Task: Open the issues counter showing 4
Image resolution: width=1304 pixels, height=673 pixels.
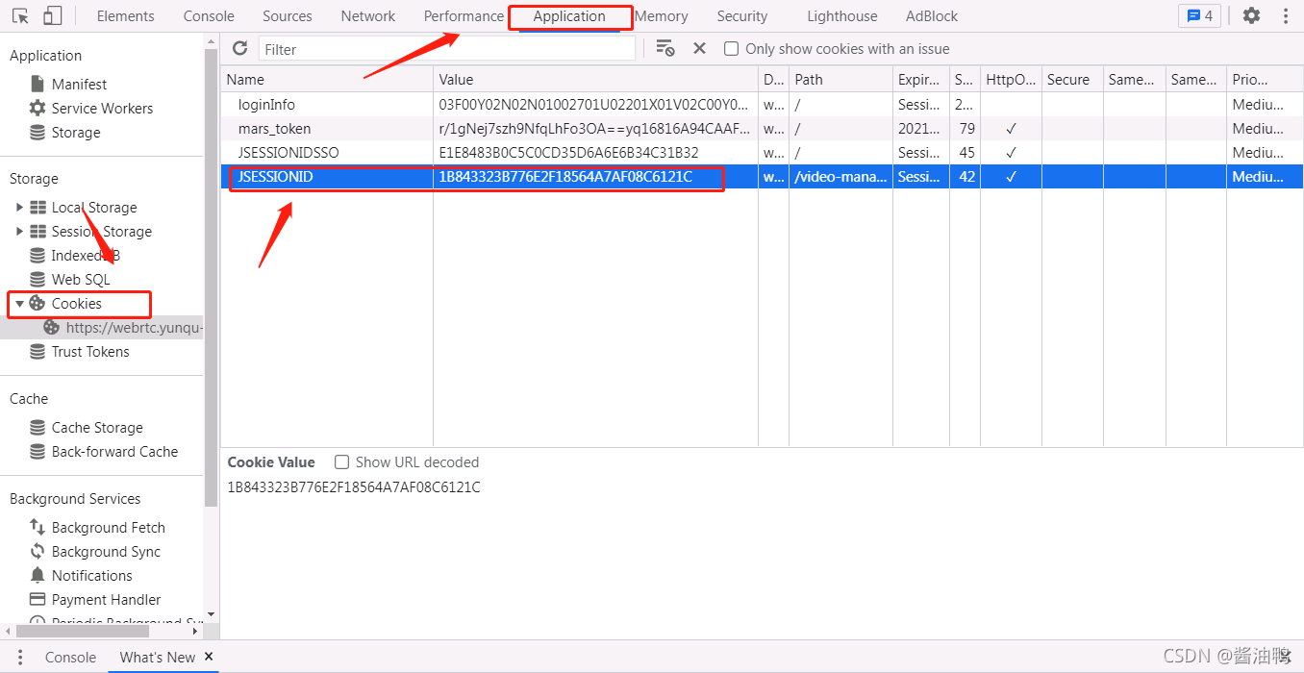Action: 1199,16
